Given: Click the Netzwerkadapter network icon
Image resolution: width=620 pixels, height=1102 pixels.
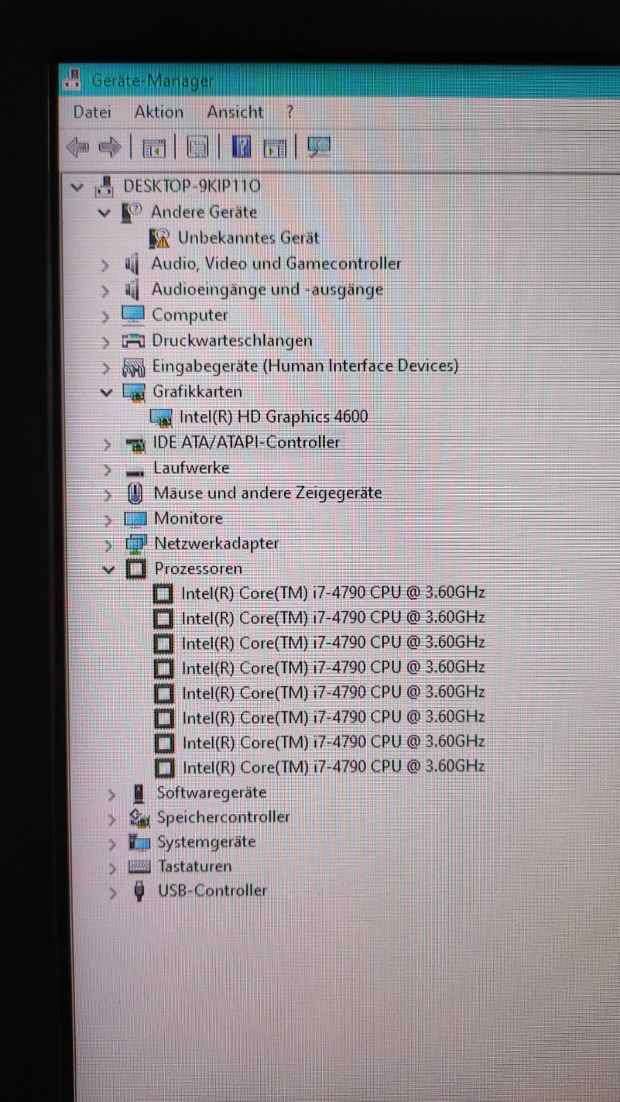Looking at the screenshot, I should 136,544.
